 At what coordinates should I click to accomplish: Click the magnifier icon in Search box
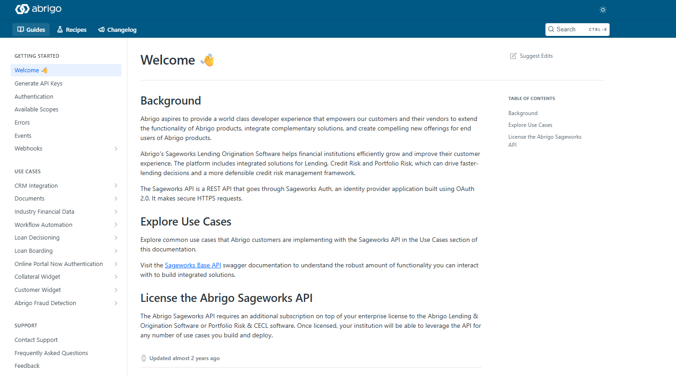[551, 30]
